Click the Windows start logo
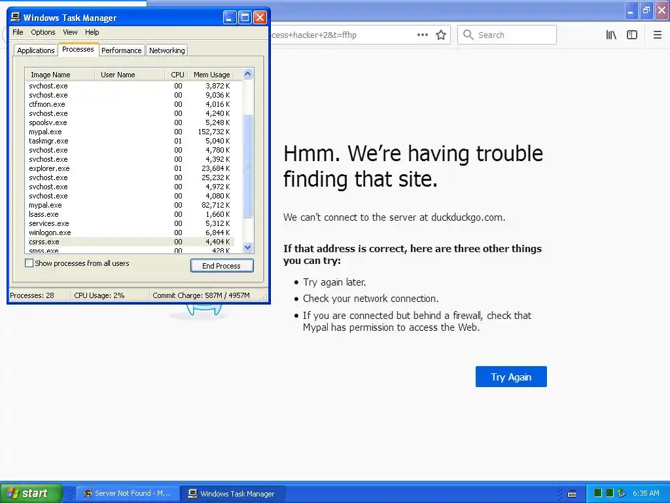The height and width of the screenshot is (503, 670). click(12, 493)
